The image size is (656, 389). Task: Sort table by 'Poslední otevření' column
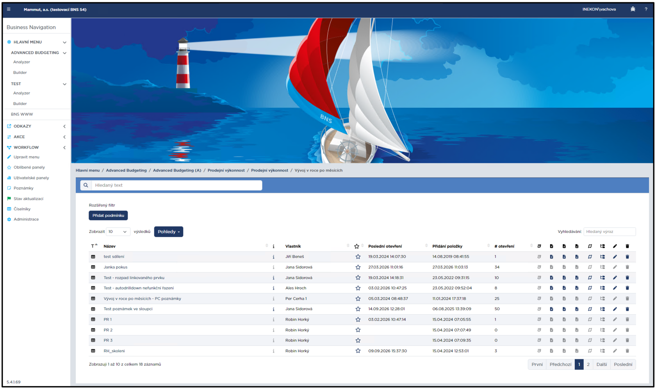click(385, 246)
